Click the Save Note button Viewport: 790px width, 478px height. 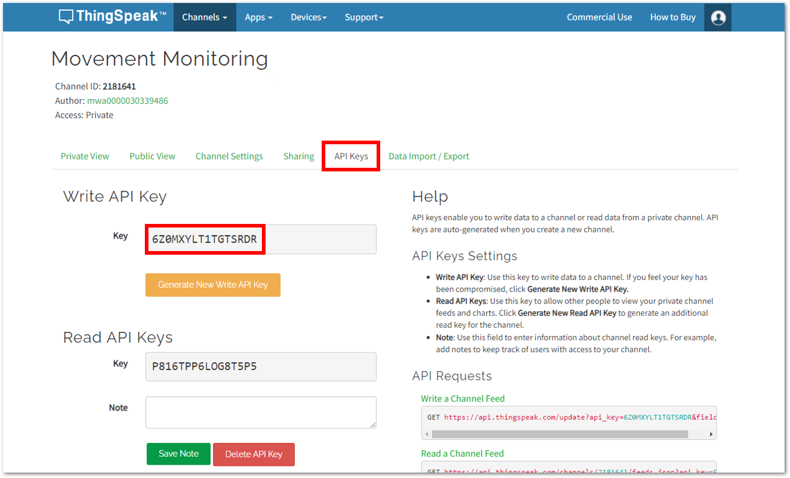179,454
